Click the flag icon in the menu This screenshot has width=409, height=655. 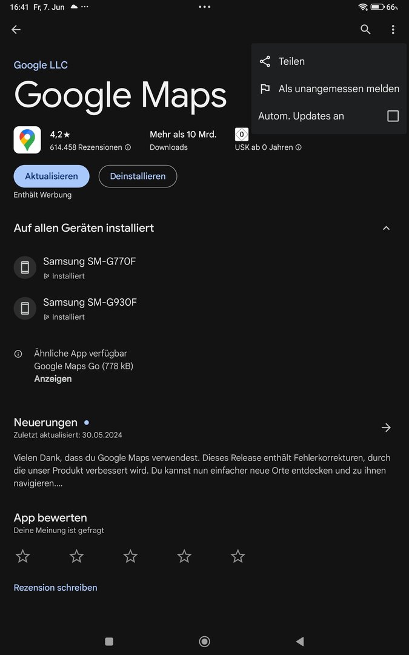265,89
